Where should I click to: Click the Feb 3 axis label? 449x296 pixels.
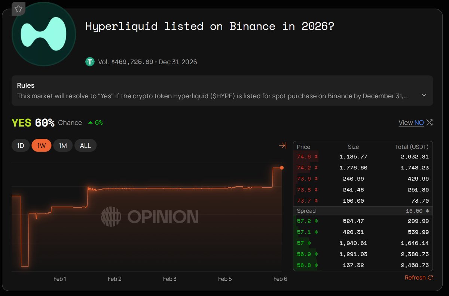click(x=170, y=279)
